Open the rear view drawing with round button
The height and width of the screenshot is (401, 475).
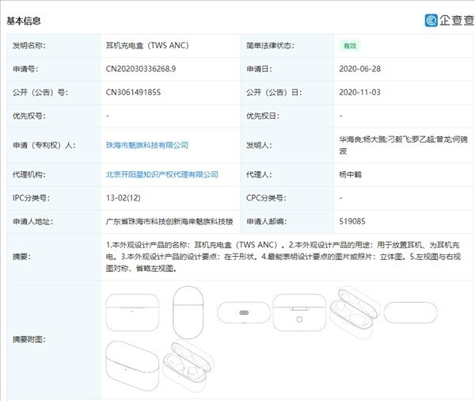point(299,312)
